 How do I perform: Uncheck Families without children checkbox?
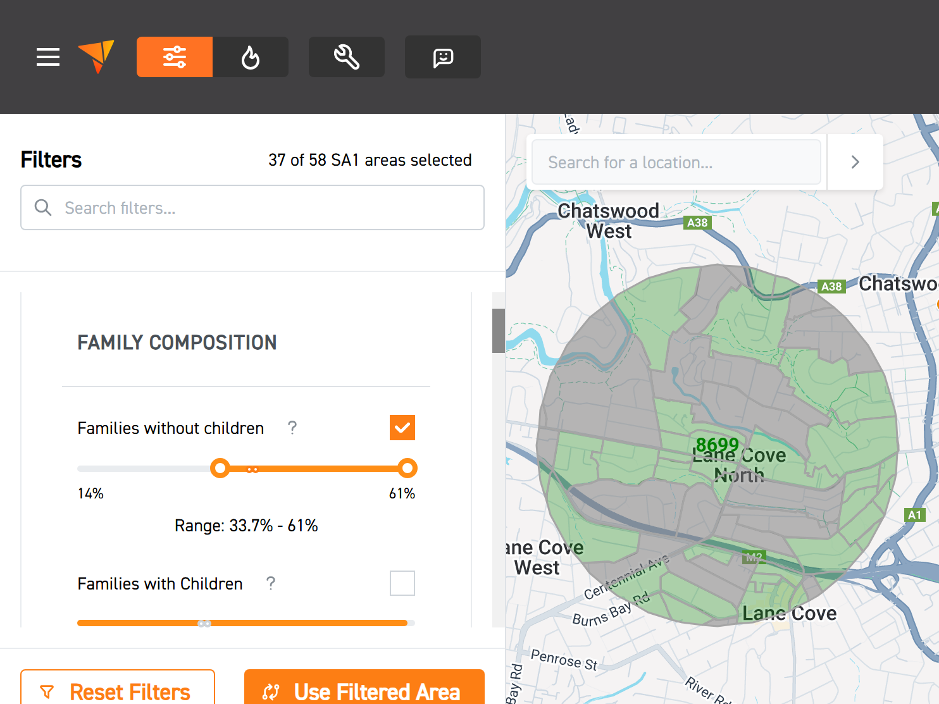[x=402, y=428]
